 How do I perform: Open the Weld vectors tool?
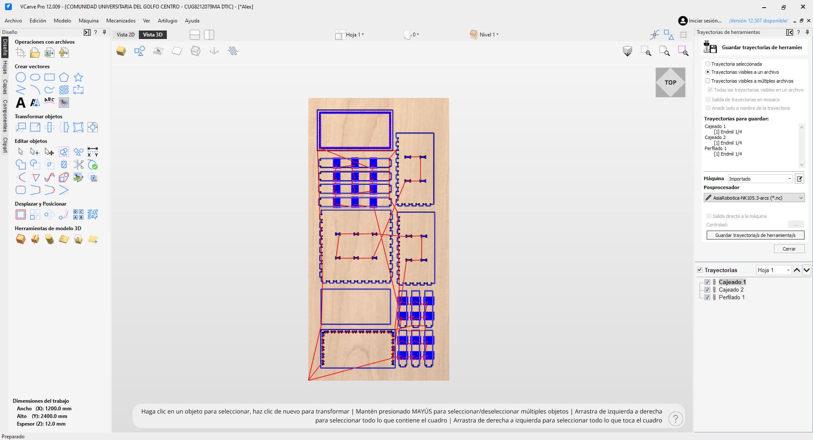pyautogui.click(x=21, y=164)
